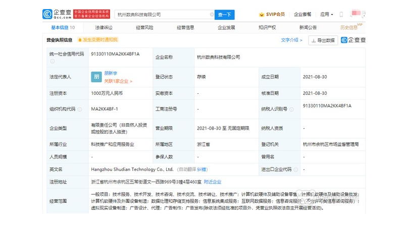Click 杭州市余杭区市场监督管理局 registration authority
This screenshot has height=227, width=404.
(x=331, y=144)
